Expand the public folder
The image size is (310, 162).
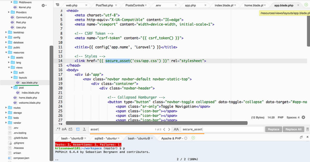pyautogui.click(x=6, y=47)
